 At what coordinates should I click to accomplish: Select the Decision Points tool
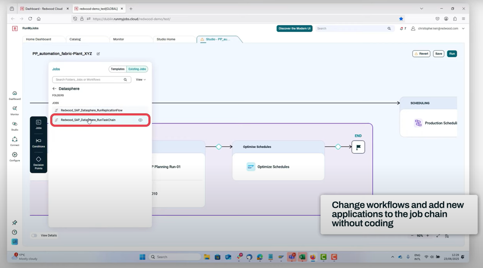[x=39, y=163]
